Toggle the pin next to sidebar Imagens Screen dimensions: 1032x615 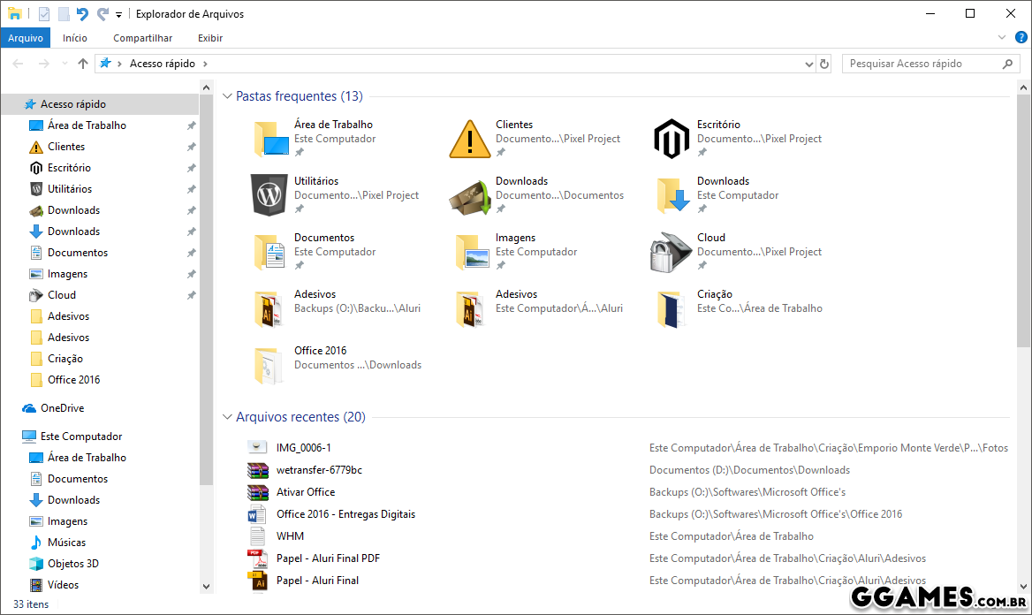(191, 274)
